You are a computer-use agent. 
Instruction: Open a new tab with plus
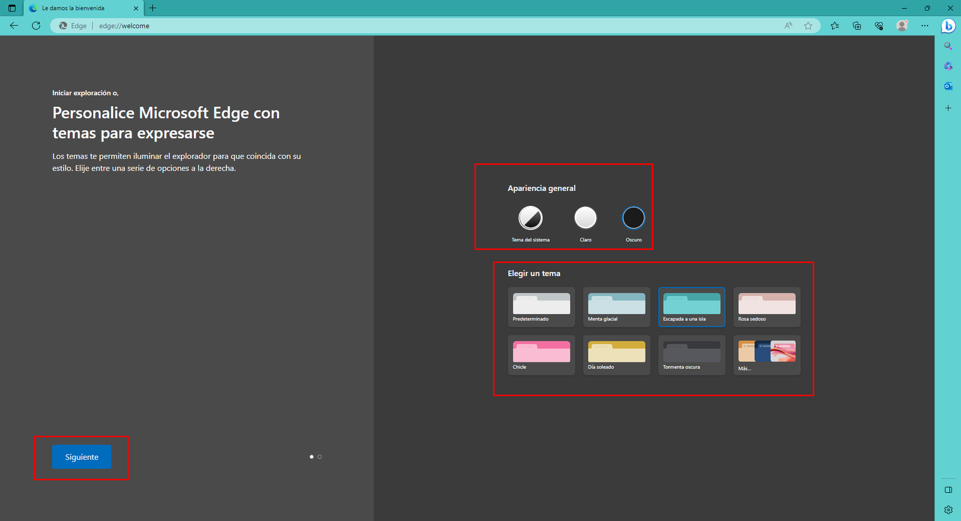(153, 8)
